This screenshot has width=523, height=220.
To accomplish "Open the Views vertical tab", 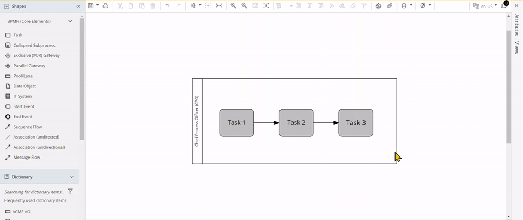I will click(516, 47).
